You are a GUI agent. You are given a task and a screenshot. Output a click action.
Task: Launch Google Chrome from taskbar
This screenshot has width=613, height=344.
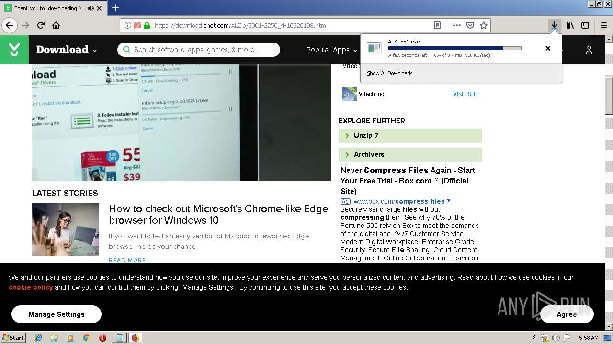(87, 338)
